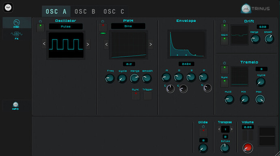Screen dimensions: 280x156
Task: Switch to OSC B tab
Action: pyautogui.click(x=85, y=12)
